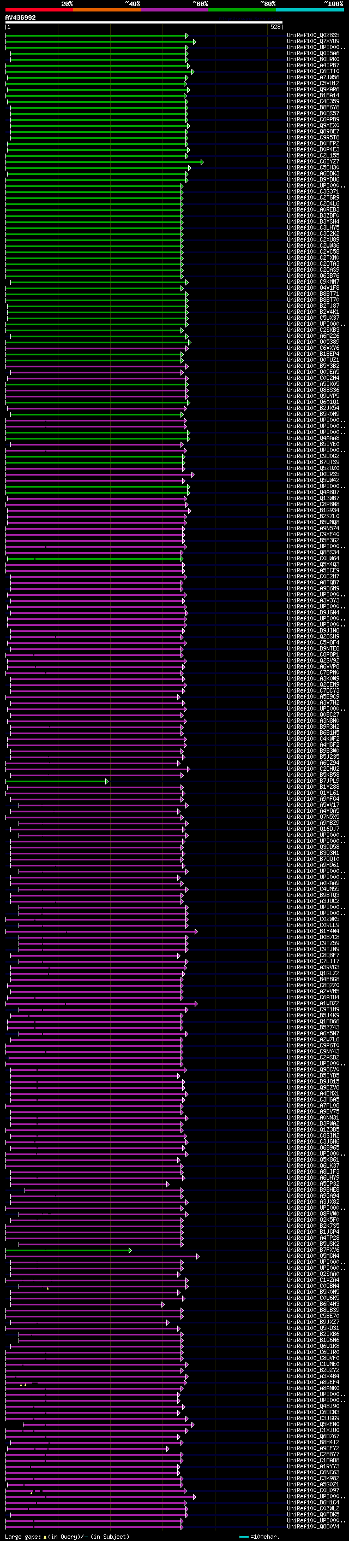Select hit label UniRef100_A3RVG3
This screenshot has width=349, height=1541.
(313, 966)
